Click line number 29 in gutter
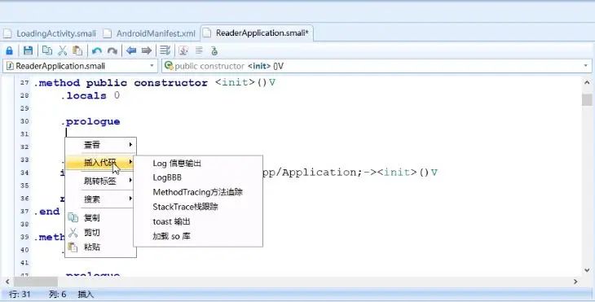 (x=24, y=109)
